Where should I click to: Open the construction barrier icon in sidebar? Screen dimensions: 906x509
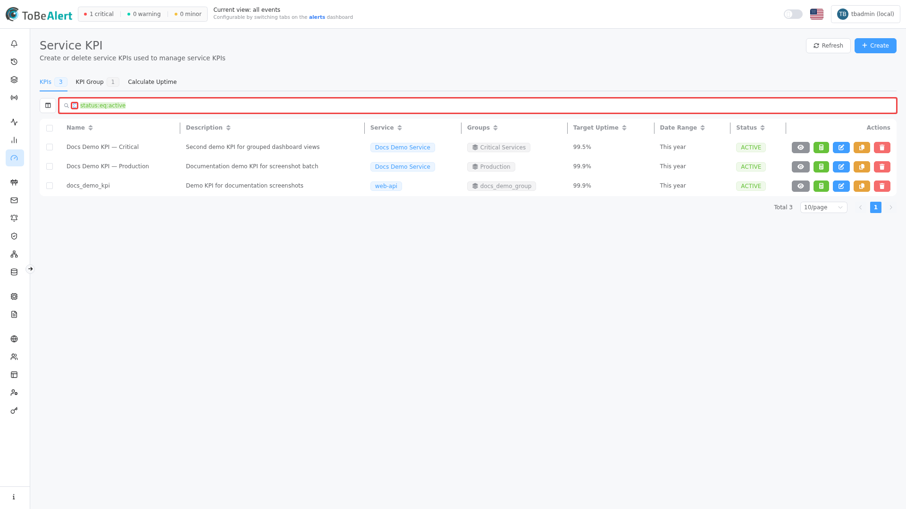pyautogui.click(x=14, y=182)
